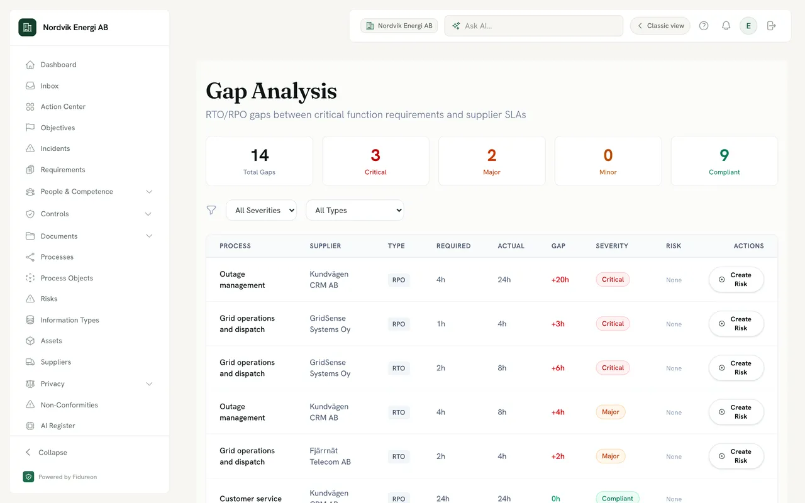805x503 pixels.
Task: Click the Incidents warning triangle icon
Action: point(30,148)
